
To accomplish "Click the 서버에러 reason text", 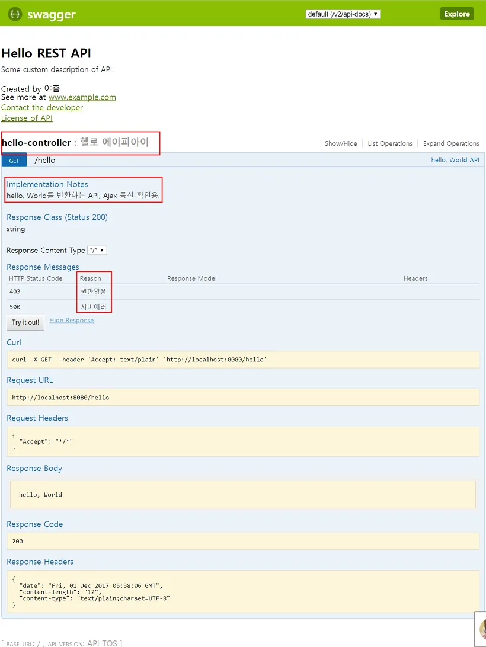I will coord(93,307).
